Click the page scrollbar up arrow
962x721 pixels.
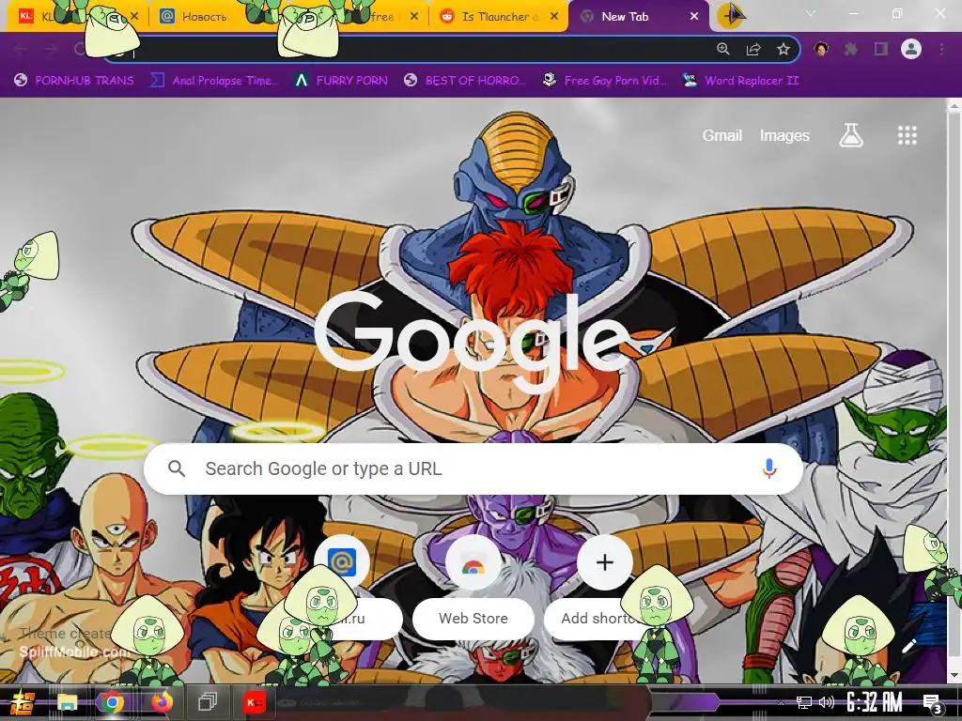(x=954, y=106)
